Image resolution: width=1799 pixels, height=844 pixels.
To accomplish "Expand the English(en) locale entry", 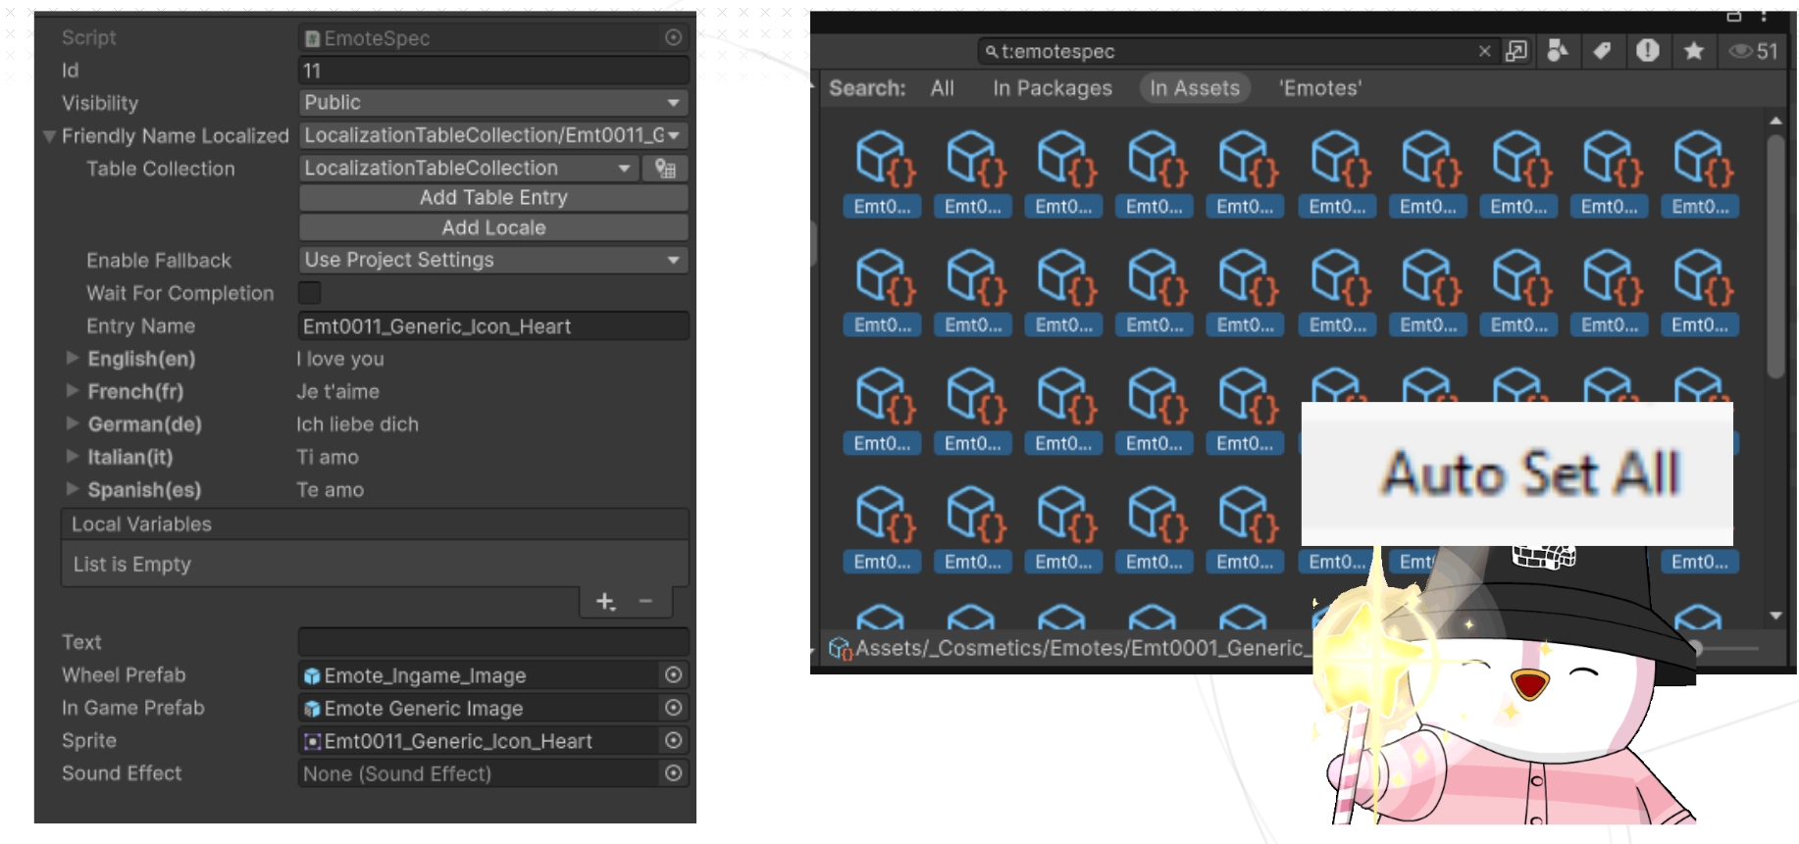I will (x=73, y=358).
